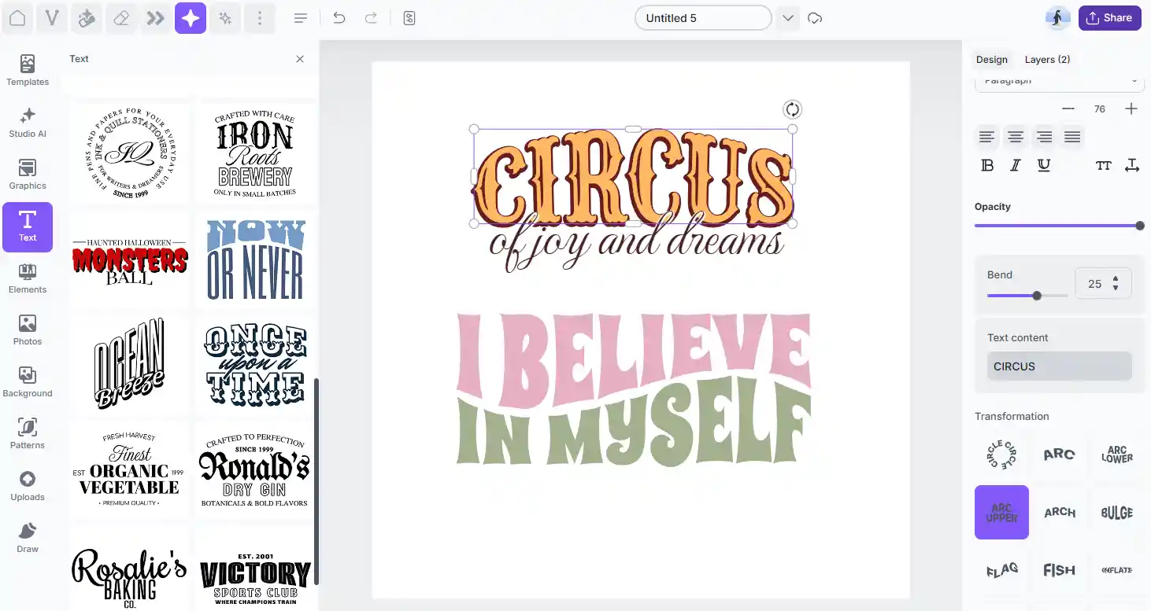
Task: Switch to the Photos panel
Action: (27, 330)
